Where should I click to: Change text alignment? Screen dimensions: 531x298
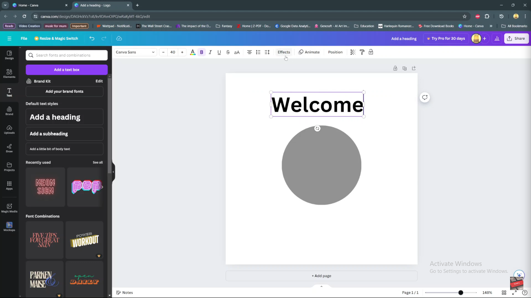[x=249, y=52]
